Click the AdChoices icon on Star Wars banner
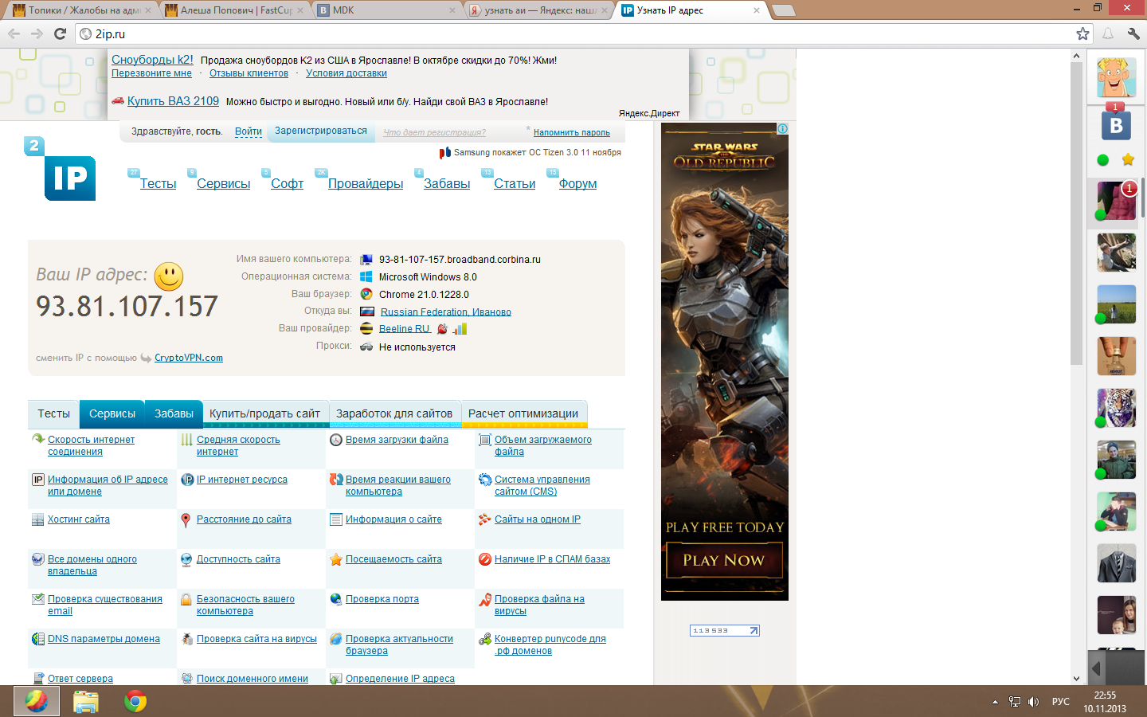Viewport: 1147px width, 717px height. [782, 128]
